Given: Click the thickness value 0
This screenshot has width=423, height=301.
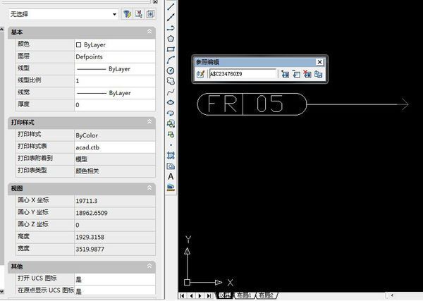Looking at the screenshot, I should click(x=115, y=105).
